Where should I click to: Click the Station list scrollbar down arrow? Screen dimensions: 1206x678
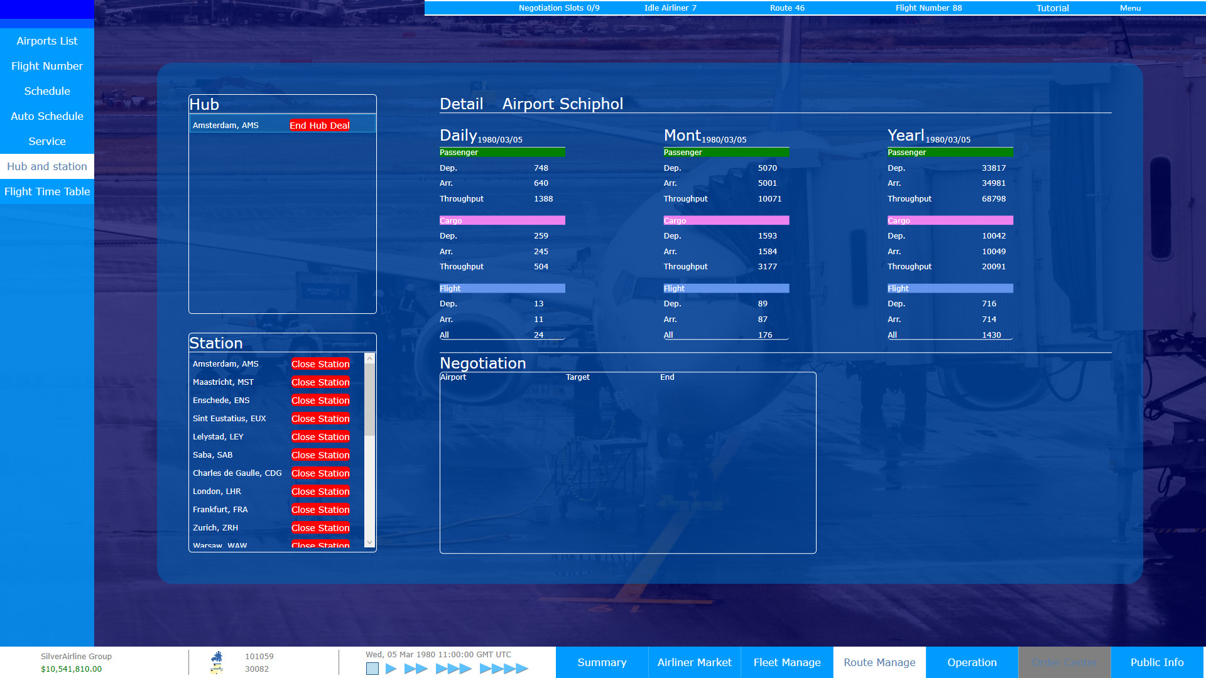(x=369, y=544)
